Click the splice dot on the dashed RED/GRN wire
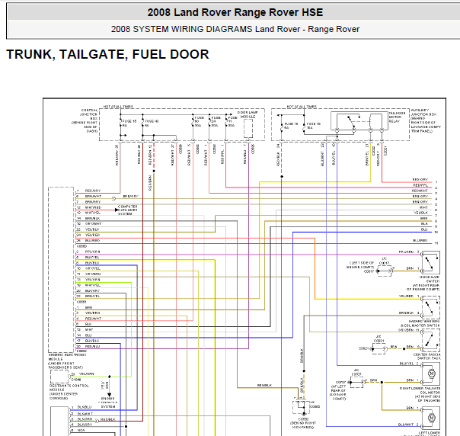Screen dimensions: 460x436 pos(154,171)
